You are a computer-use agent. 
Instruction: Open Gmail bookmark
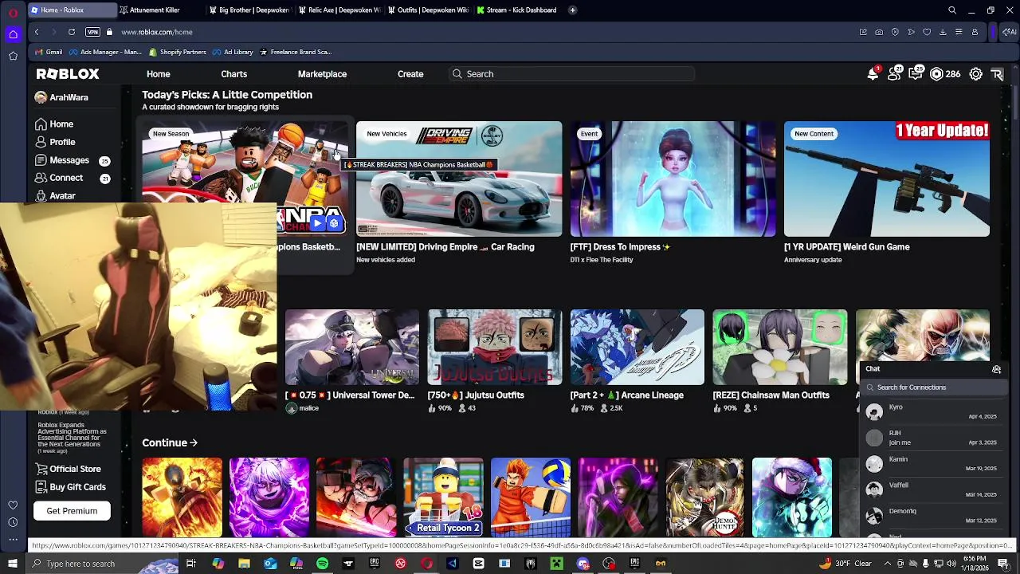[49, 52]
